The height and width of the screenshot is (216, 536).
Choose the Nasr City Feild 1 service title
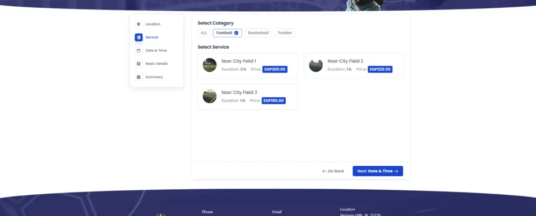[238, 61]
